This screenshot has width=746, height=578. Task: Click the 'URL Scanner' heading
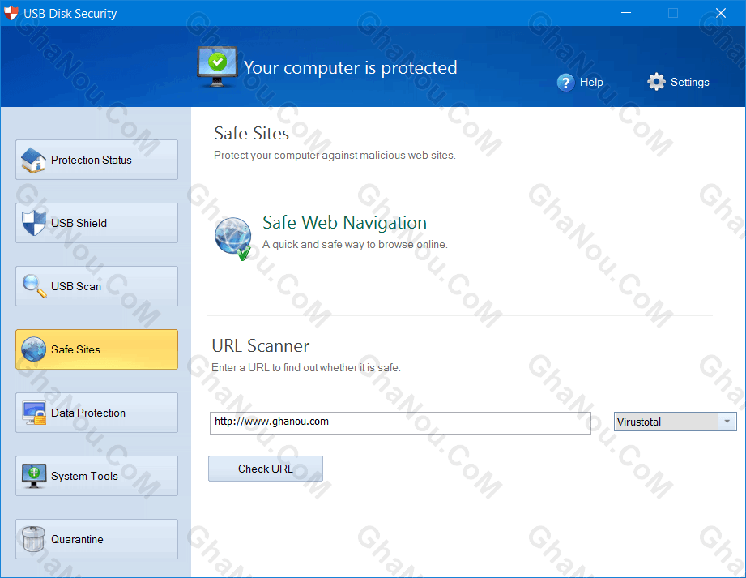tap(260, 345)
